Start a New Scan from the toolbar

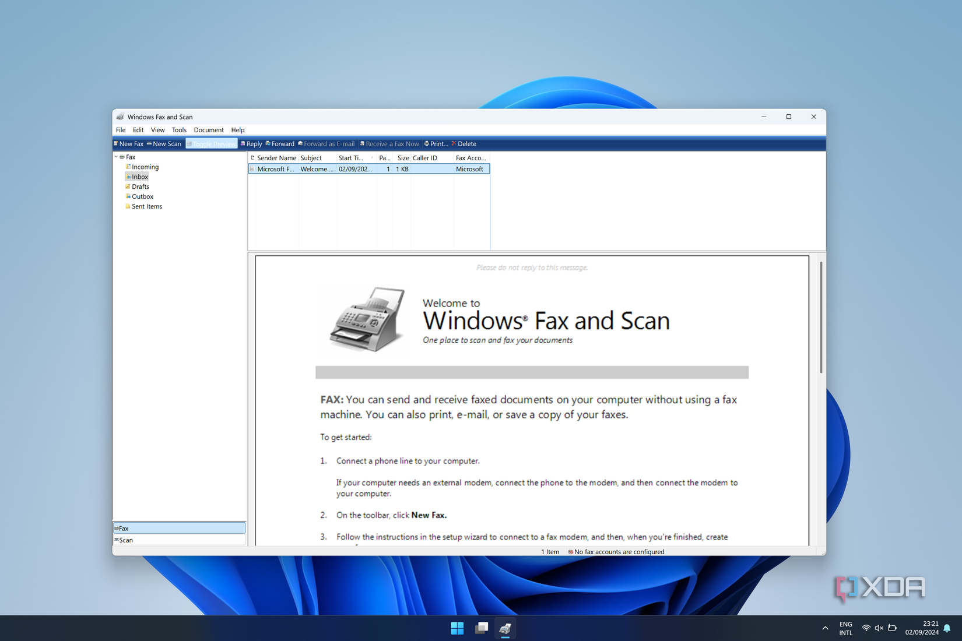coord(164,144)
